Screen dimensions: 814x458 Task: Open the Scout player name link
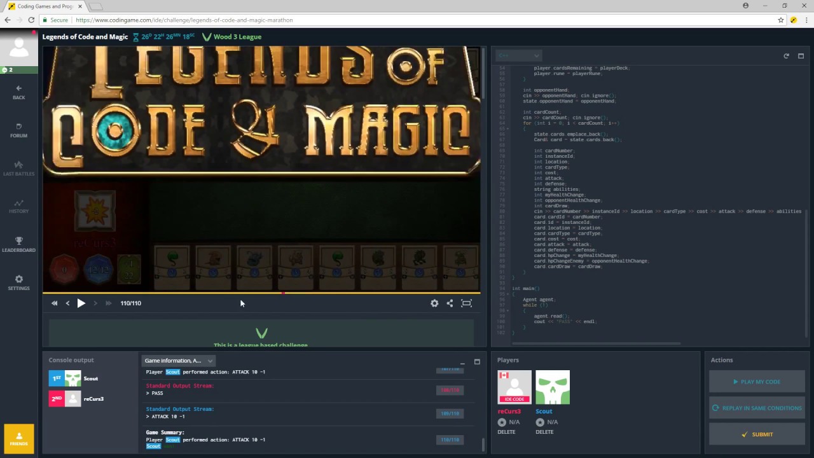[544, 412]
